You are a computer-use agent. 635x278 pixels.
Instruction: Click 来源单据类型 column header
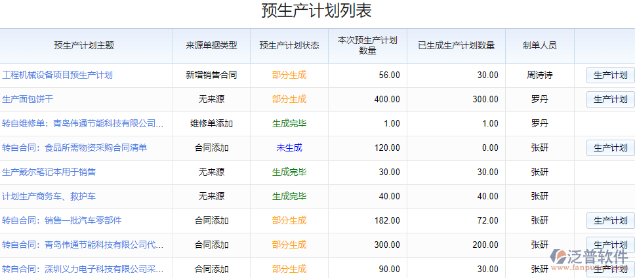[211, 46]
